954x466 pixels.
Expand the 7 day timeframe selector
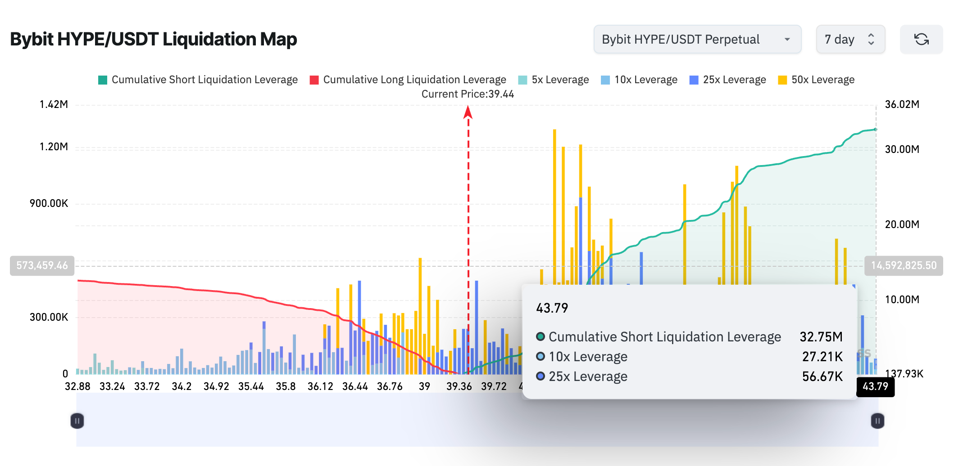(x=850, y=40)
